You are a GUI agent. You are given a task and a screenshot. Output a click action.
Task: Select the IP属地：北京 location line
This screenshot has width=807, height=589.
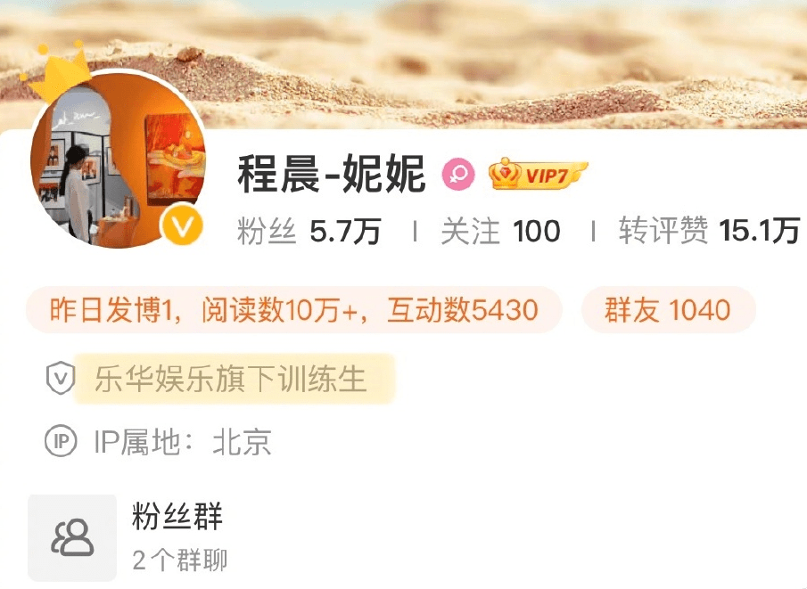click(x=183, y=441)
